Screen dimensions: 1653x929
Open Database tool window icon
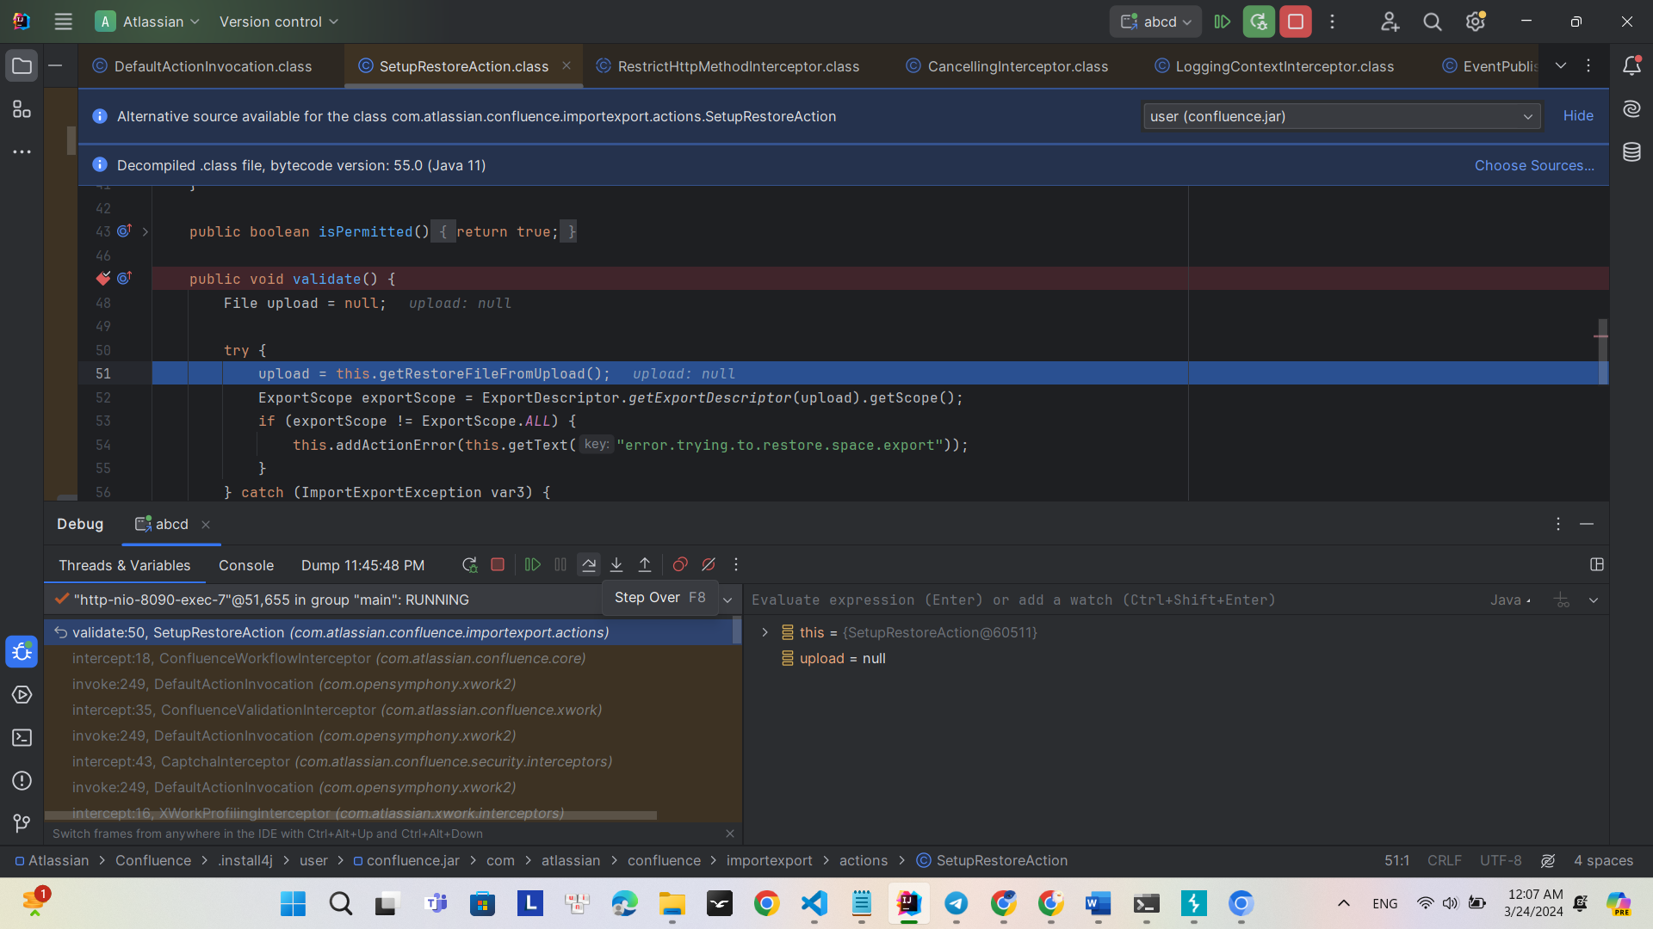point(1631,152)
